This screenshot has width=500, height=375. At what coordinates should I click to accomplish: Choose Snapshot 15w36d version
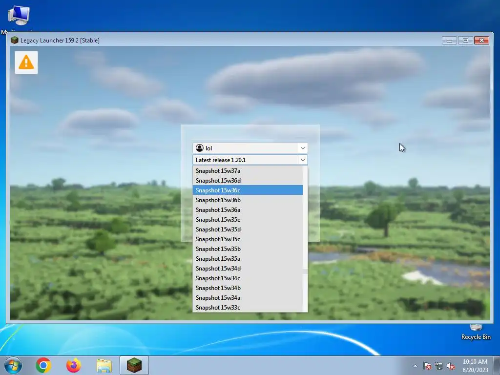[x=248, y=181]
